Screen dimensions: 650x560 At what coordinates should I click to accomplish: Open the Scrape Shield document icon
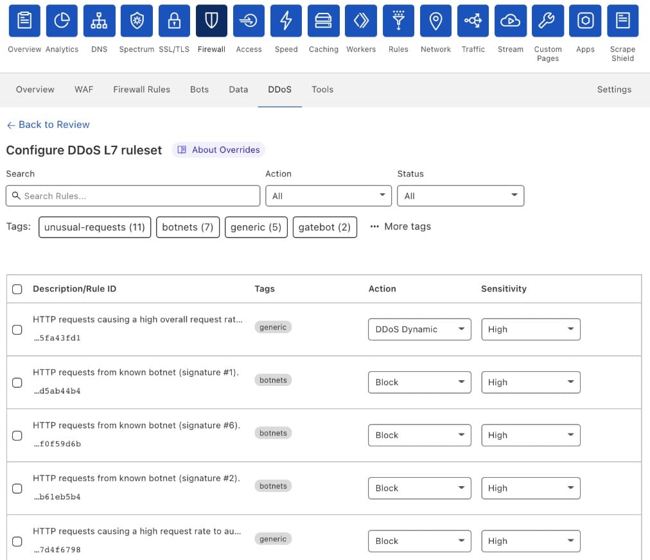tap(622, 21)
